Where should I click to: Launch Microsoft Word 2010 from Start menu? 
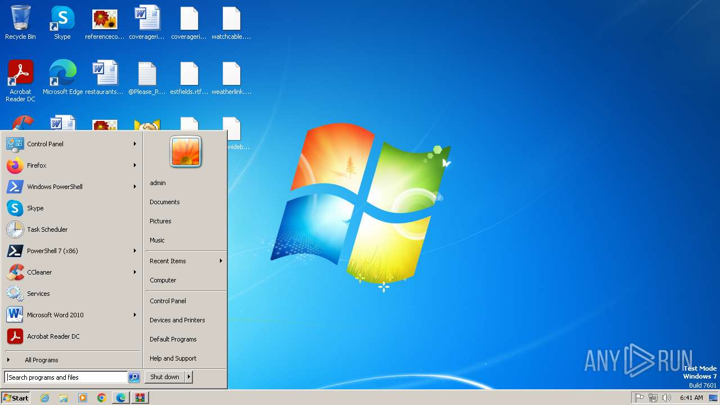point(72,315)
